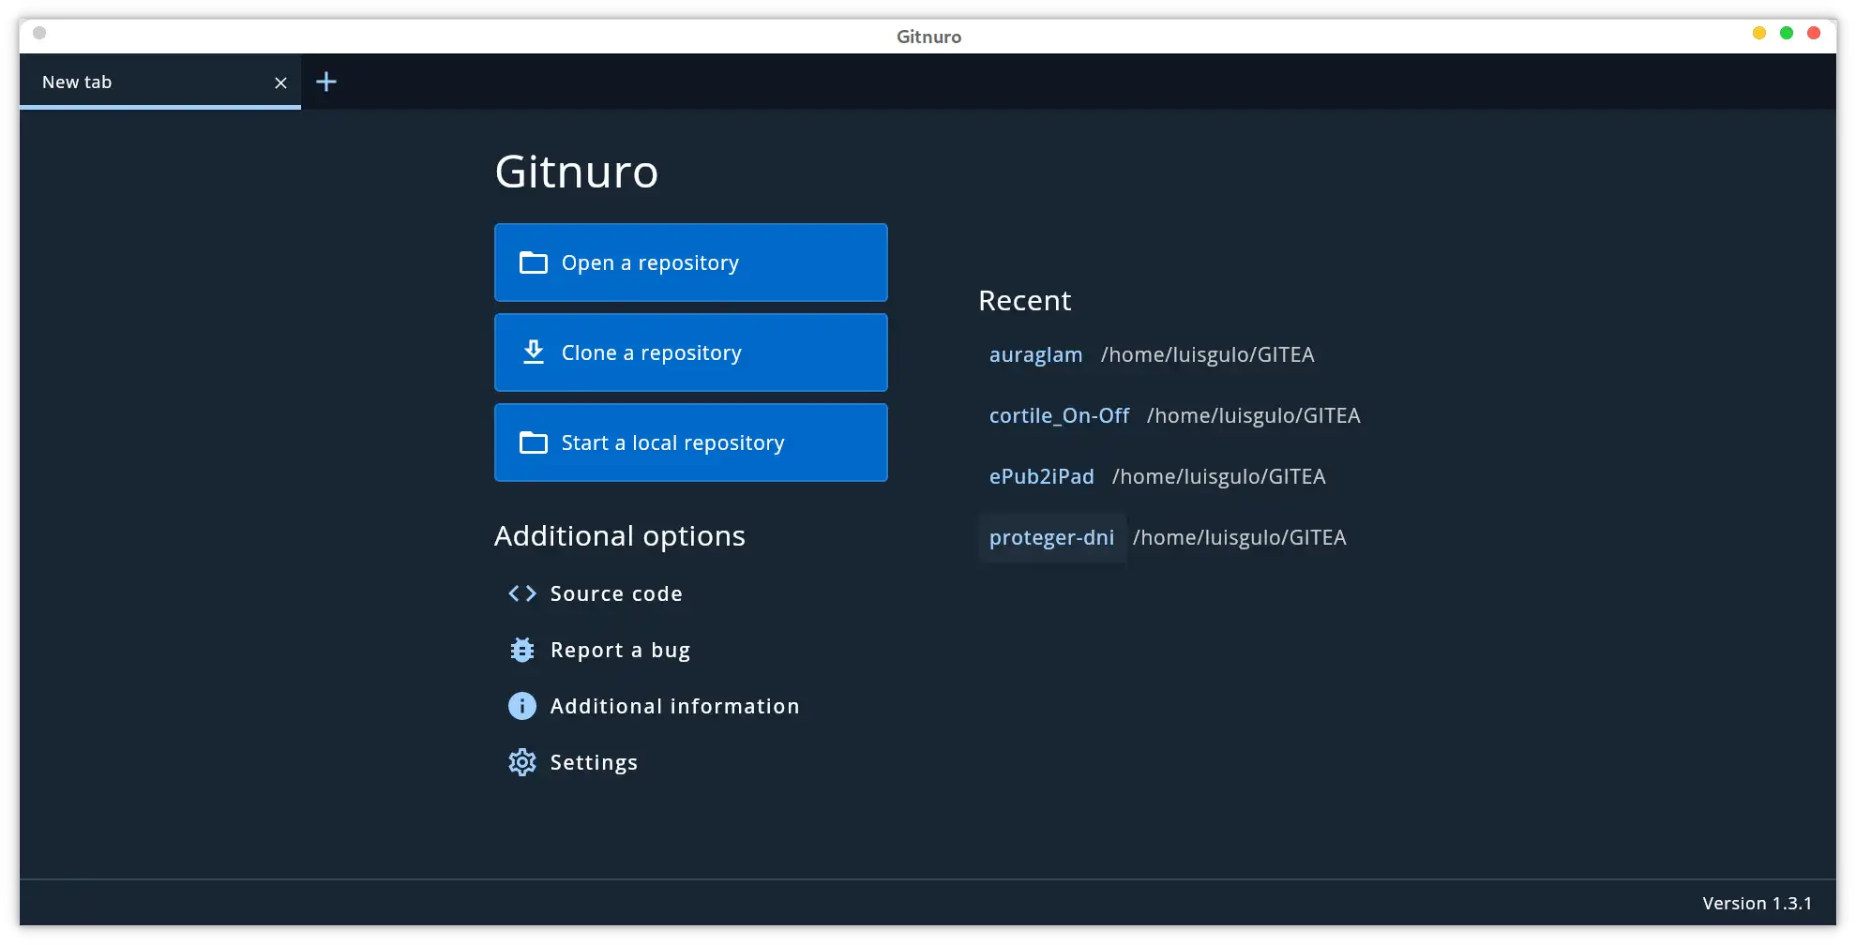Click the folder icon on Open a repository
Viewport: 1856px width, 945px height.
click(x=534, y=262)
